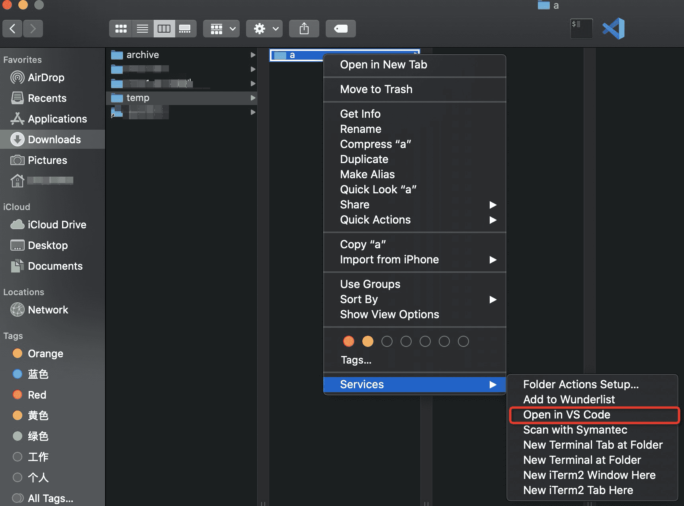The width and height of the screenshot is (684, 506).
Task: Expand the temp folder arrow
Action: pos(253,98)
